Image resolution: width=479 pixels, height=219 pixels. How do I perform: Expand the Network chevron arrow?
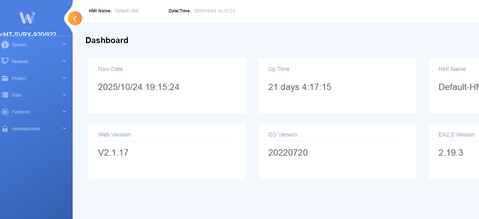[x=64, y=61]
